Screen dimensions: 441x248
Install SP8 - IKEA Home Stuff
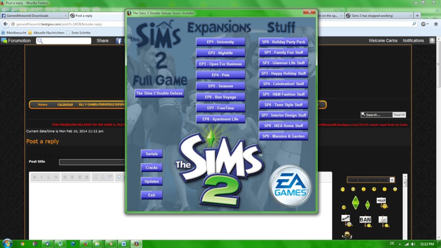pos(283,126)
